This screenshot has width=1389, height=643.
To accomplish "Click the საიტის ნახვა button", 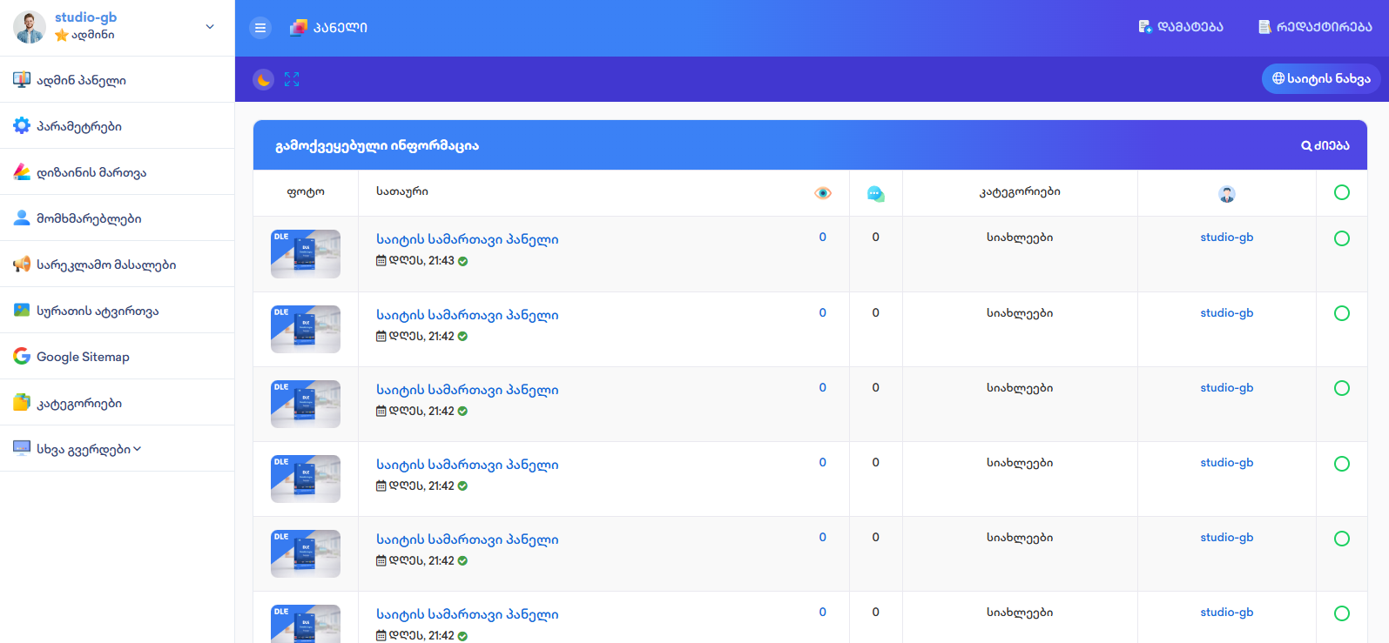I will [x=1320, y=78].
